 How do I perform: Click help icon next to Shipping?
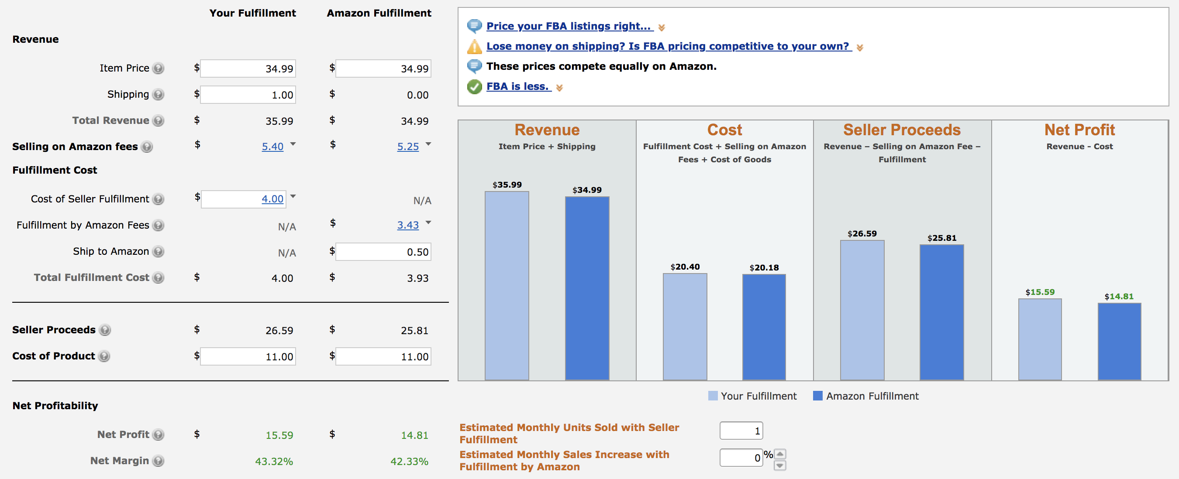pos(158,94)
